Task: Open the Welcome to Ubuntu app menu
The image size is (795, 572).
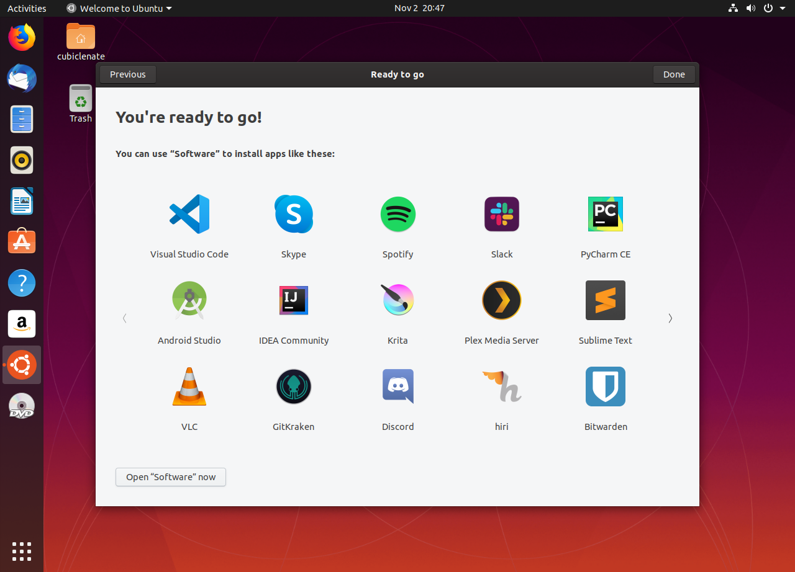Action: coord(118,8)
